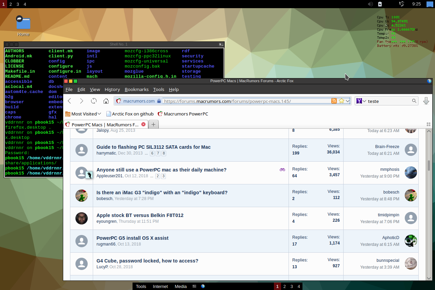The image size is (435, 290).
Task: Click the 9:25 clock in top panel
Action: click(x=416, y=4)
